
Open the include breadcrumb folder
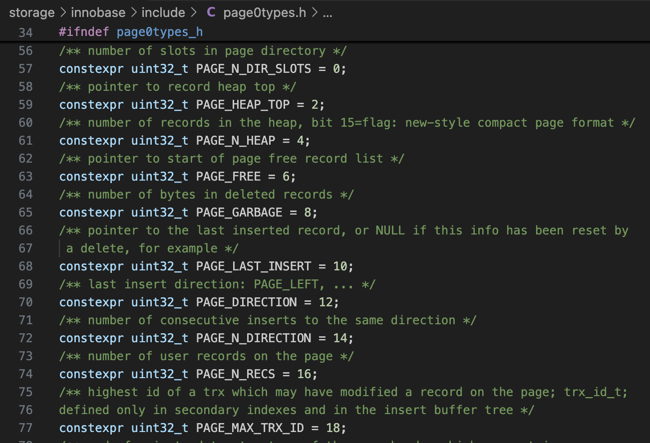click(163, 12)
